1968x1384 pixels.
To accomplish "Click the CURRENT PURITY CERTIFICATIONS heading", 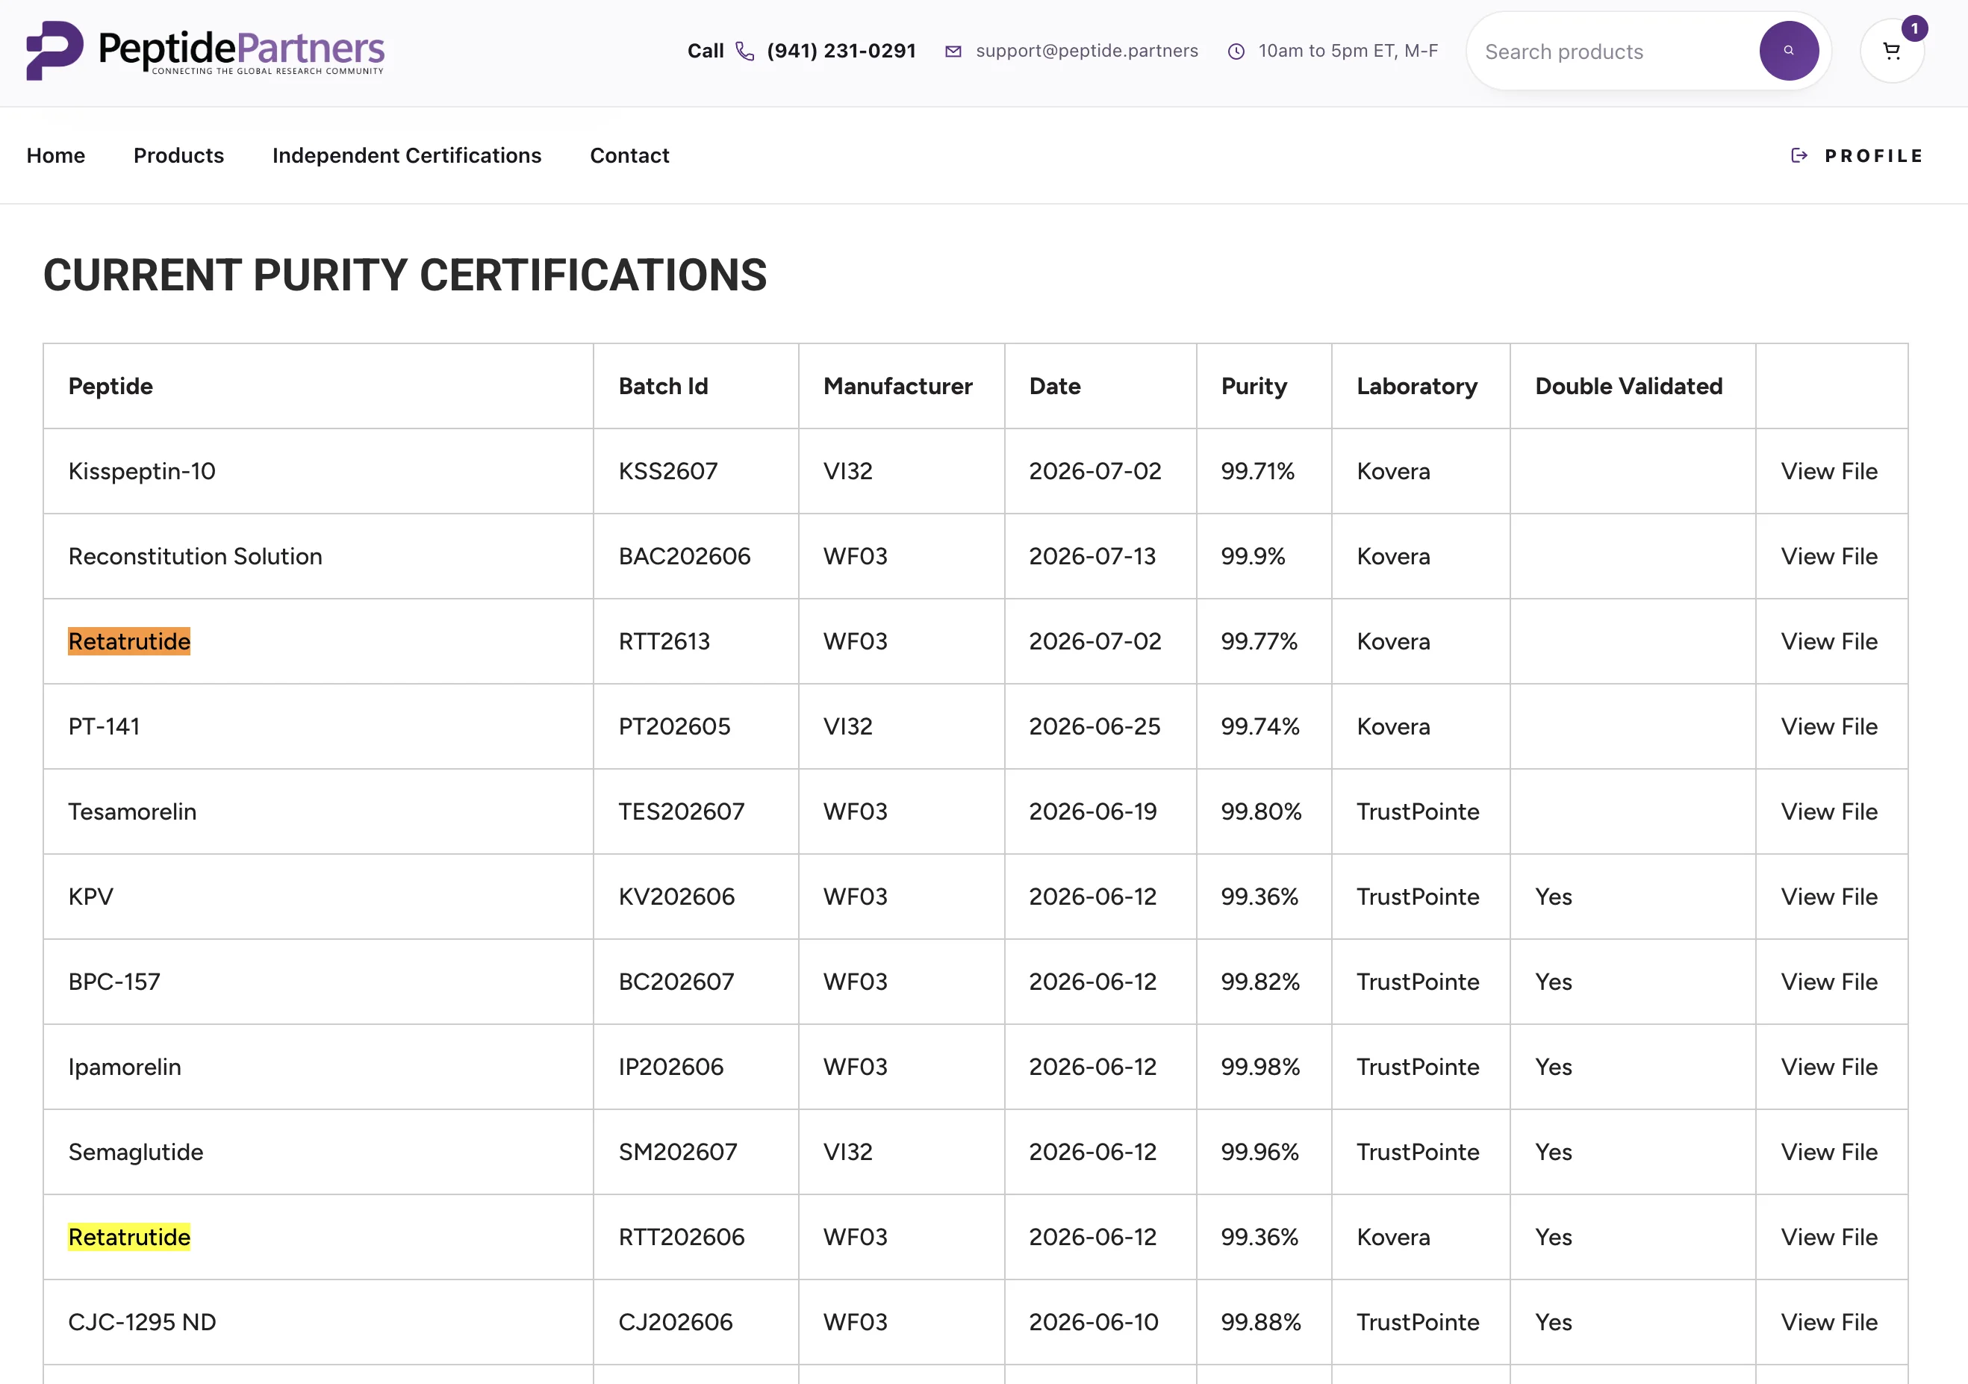I will 405,275.
